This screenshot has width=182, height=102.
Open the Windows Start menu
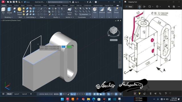(x=62, y=99)
